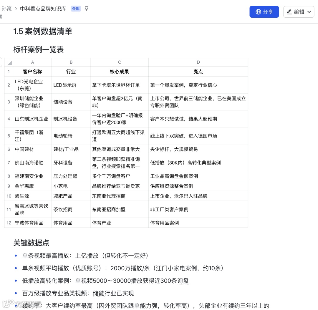This screenshot has height=310, width=318.
Task: Click the cell 建材/工业品
Action: coord(71,149)
